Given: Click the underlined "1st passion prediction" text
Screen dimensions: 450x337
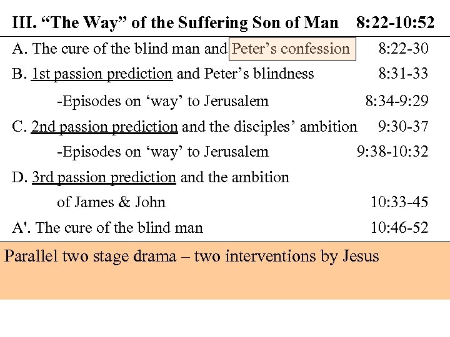Looking at the screenshot, I should 102,74.
